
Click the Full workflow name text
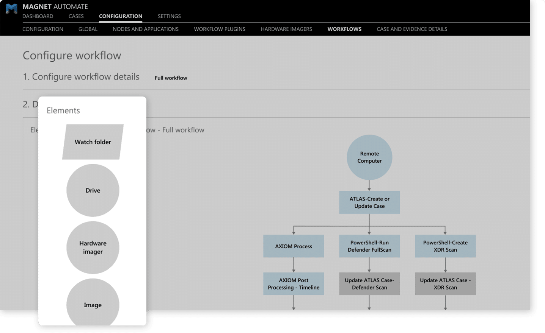pos(171,78)
